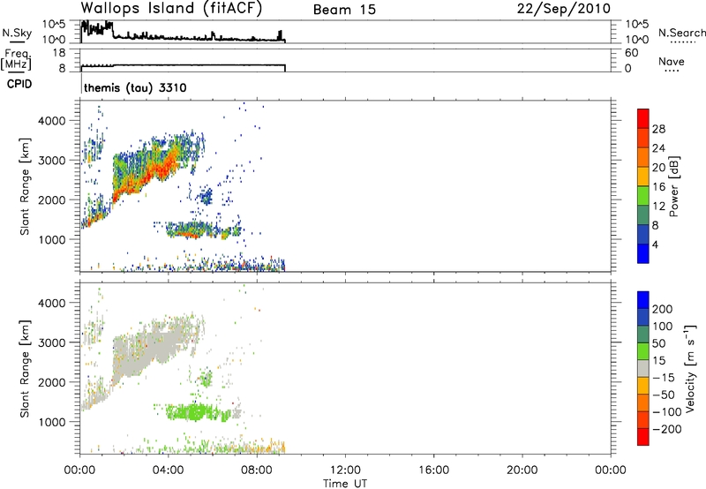Screen dimensions: 706x489
Task: Click the left 10^5 noise axis label
Action: (x=54, y=25)
